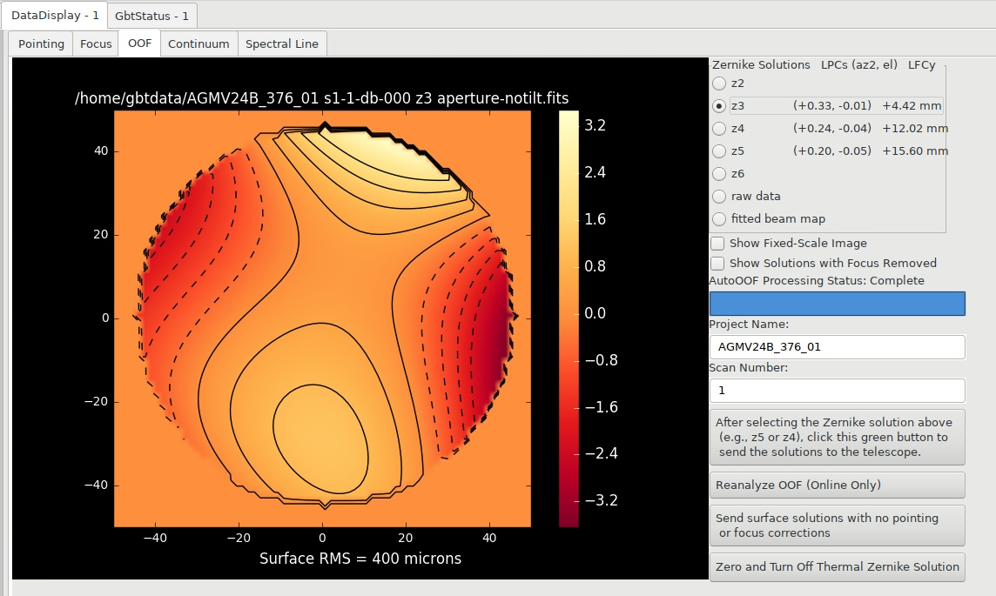Select the z2 Zernike solution radio button

(719, 84)
